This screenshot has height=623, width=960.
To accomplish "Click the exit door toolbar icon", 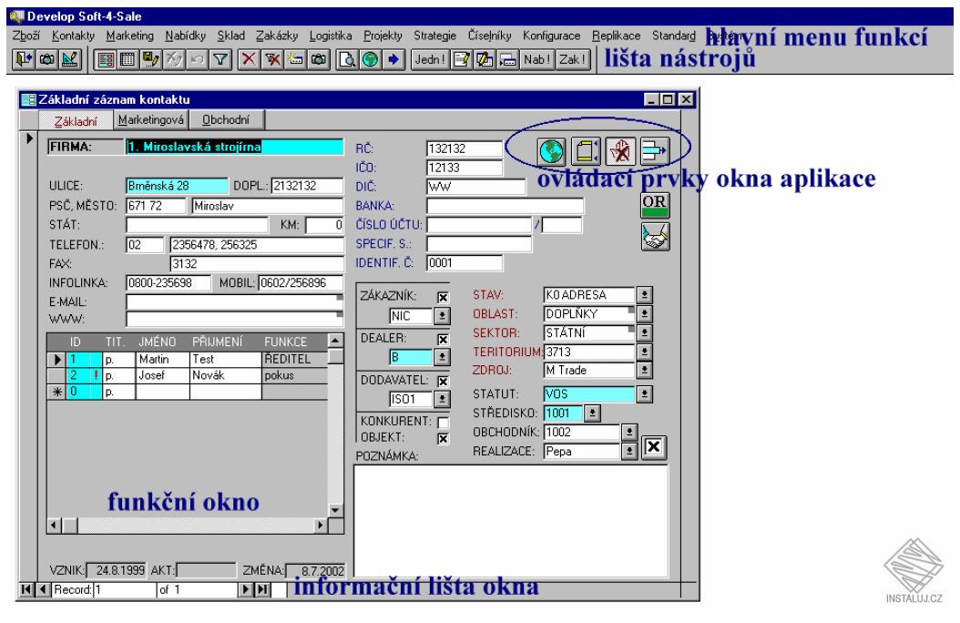I will [x=24, y=59].
